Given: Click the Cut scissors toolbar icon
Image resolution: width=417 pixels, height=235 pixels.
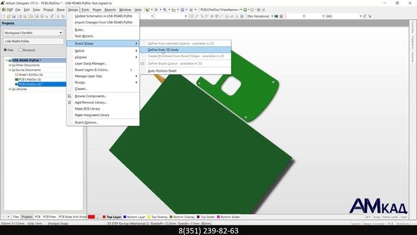Looking at the screenshot, I should coord(58,16).
